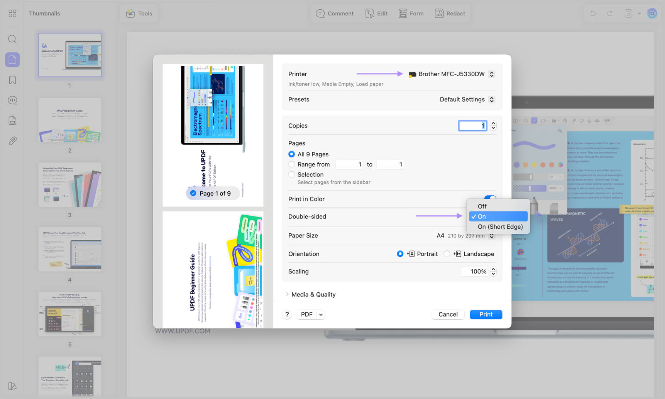Switch to Redact mode icon

pyautogui.click(x=439, y=13)
